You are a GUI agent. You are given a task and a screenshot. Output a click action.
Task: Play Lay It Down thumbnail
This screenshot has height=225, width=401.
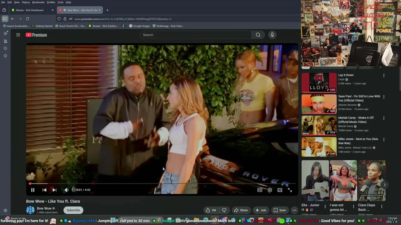click(319, 83)
